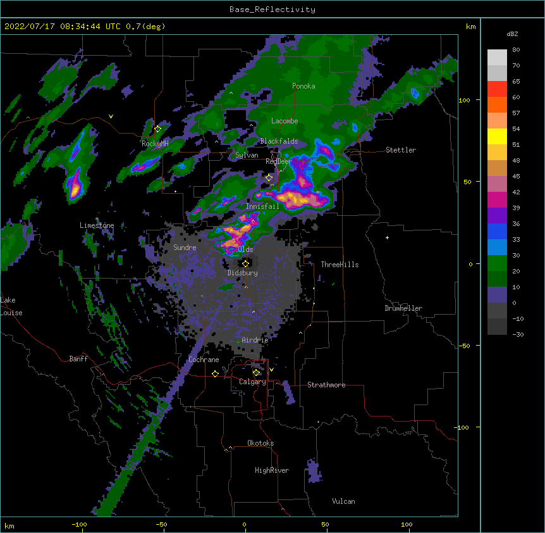545x533 pixels.
Task: Click the red 65 dBZ color swatch
Action: 497,89
